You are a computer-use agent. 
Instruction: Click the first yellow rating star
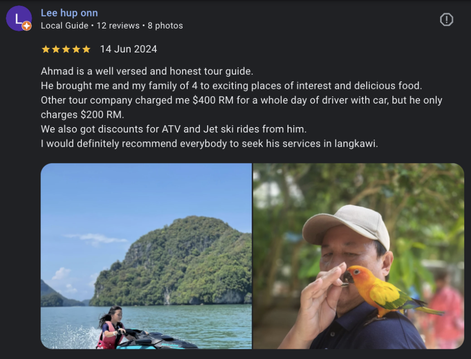coord(46,49)
